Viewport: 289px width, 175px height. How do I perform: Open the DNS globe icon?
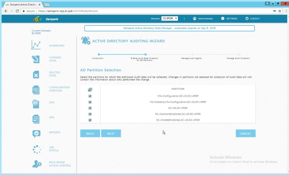pos(36,104)
